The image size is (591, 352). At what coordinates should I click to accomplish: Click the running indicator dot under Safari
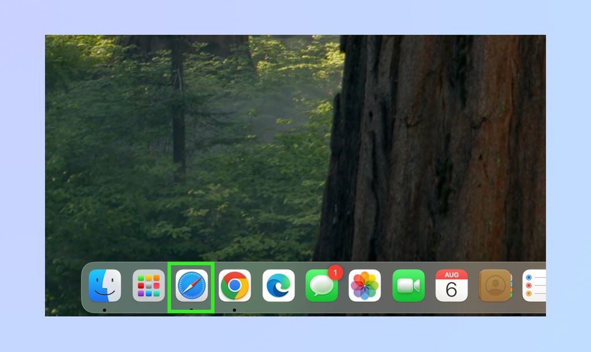tap(190, 310)
